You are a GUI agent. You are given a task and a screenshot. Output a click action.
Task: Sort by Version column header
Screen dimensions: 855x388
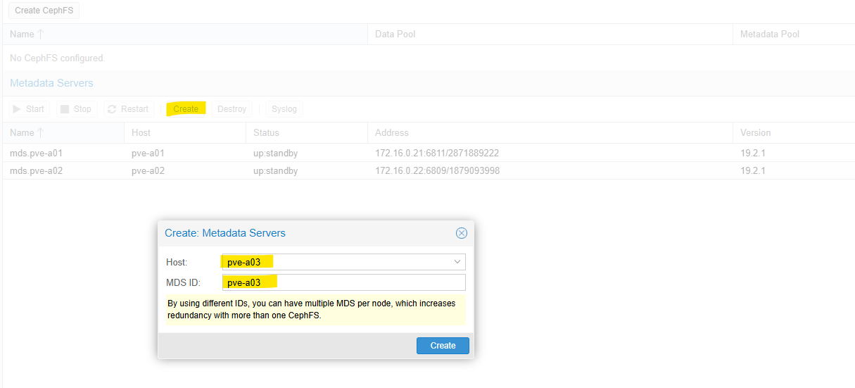click(x=755, y=132)
